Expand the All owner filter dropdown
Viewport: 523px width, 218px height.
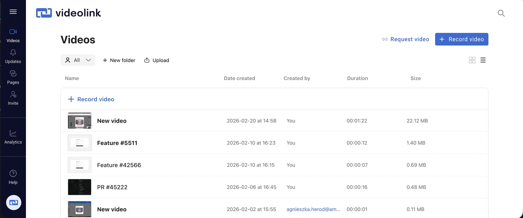click(78, 60)
